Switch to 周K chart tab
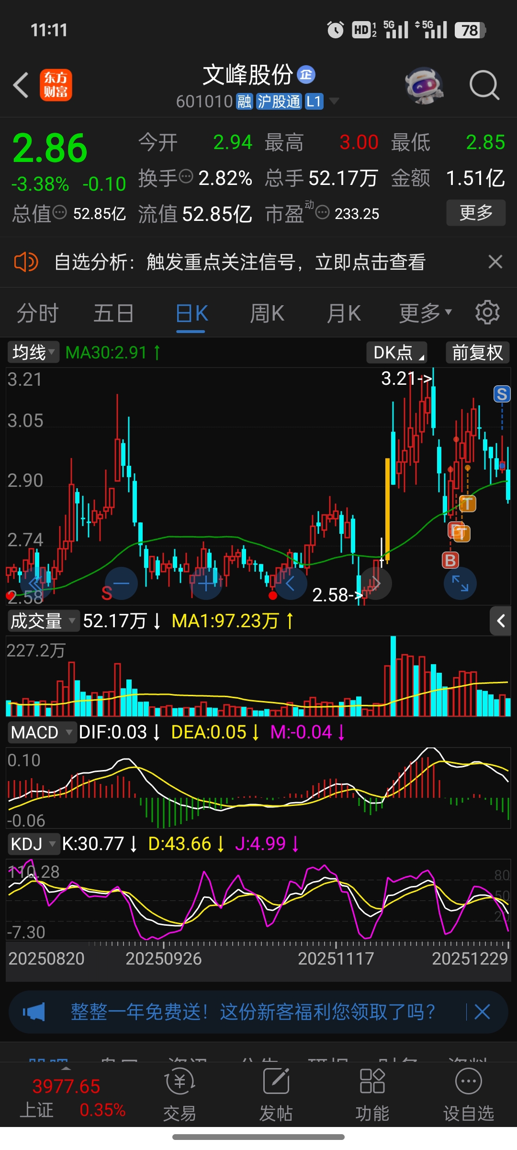Screen dimensions: 517x1150 (x=267, y=314)
